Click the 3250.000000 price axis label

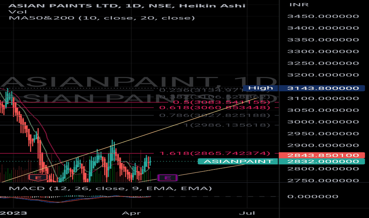coord(323,63)
